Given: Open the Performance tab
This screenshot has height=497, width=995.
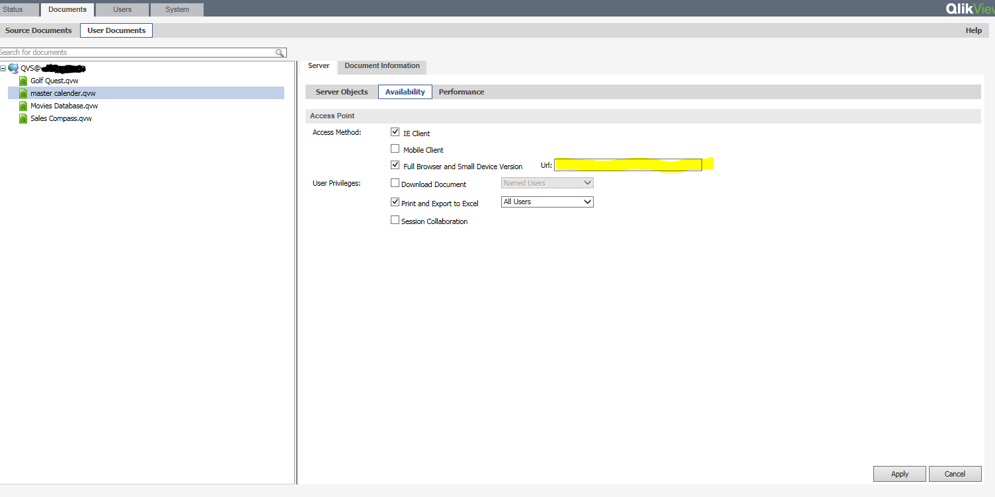Looking at the screenshot, I should pyautogui.click(x=461, y=92).
